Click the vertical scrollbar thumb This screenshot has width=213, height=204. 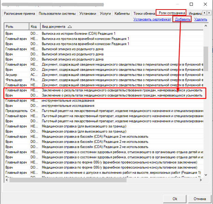click(x=206, y=59)
